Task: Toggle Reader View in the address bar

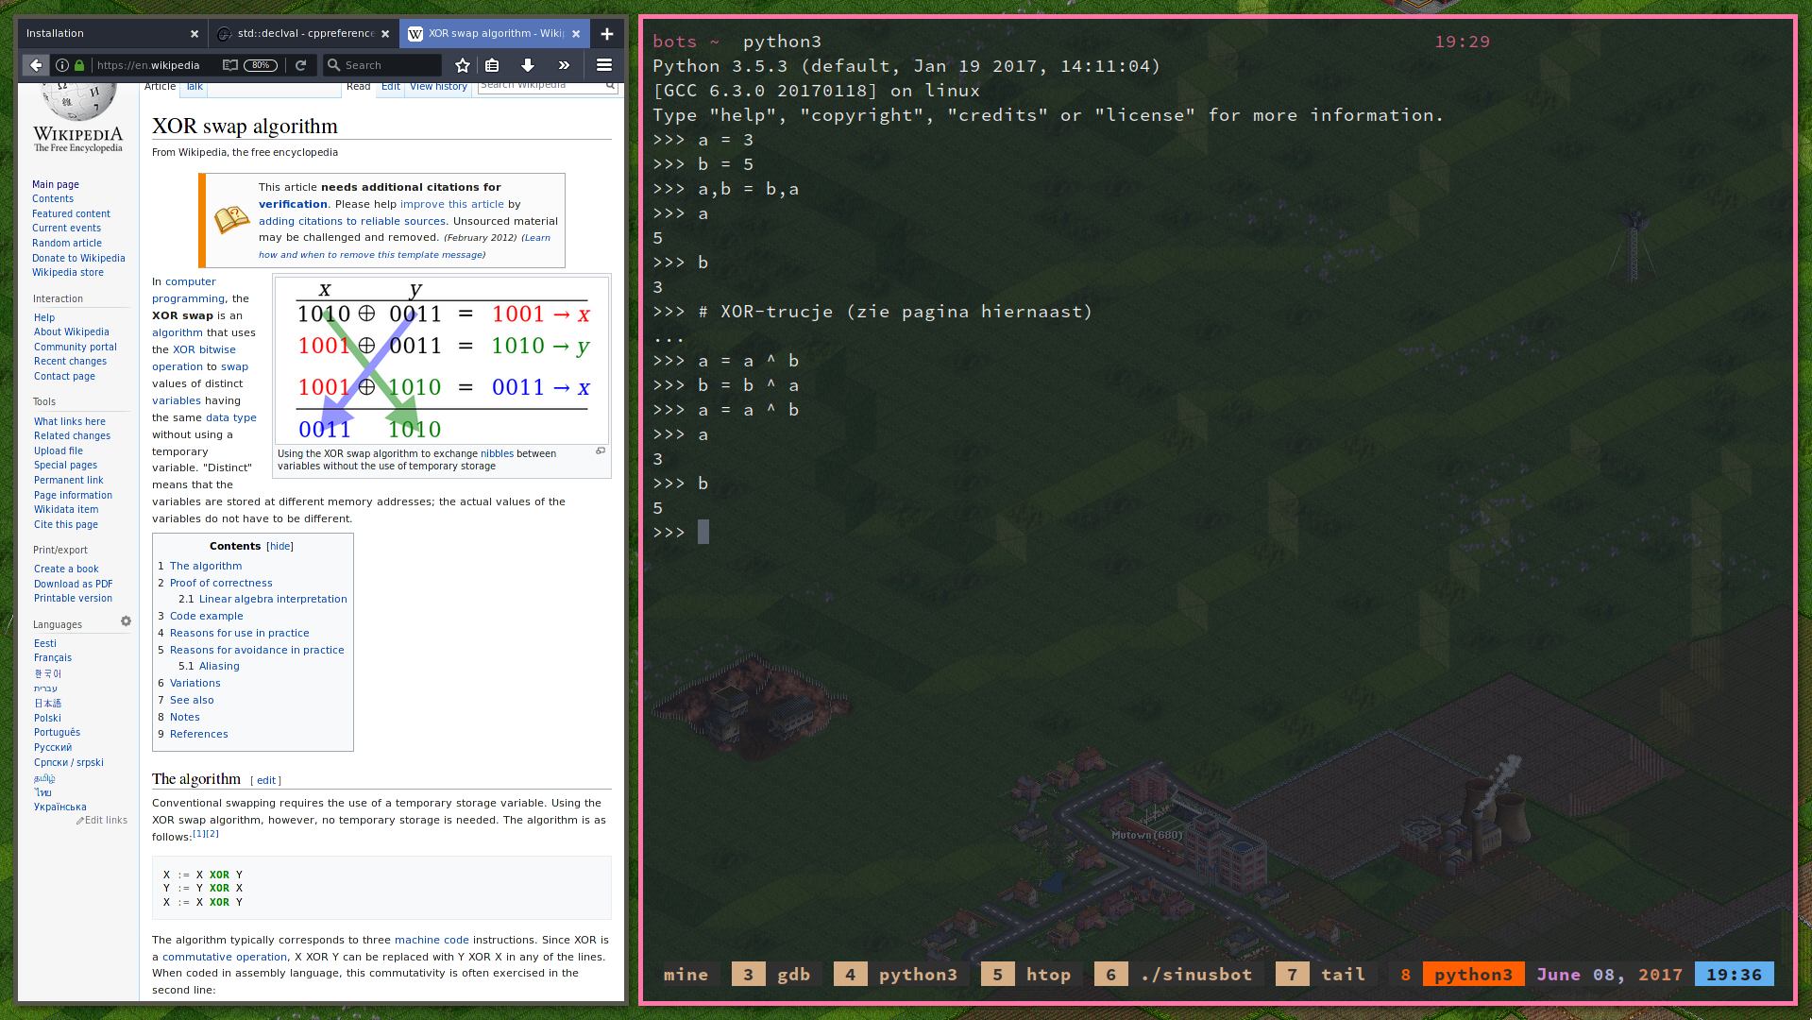Action: pyautogui.click(x=229, y=65)
